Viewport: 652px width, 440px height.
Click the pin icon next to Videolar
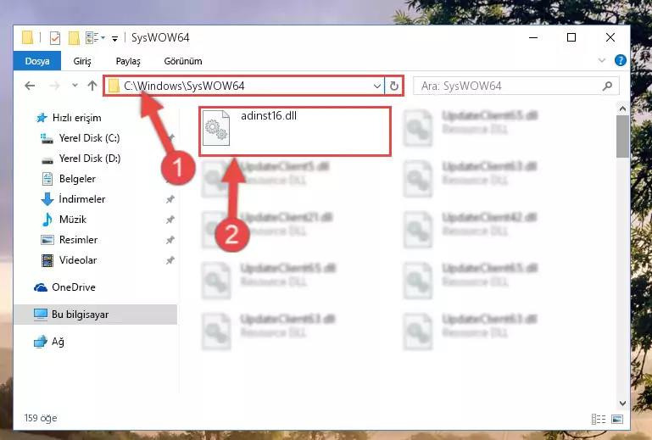pyautogui.click(x=170, y=261)
